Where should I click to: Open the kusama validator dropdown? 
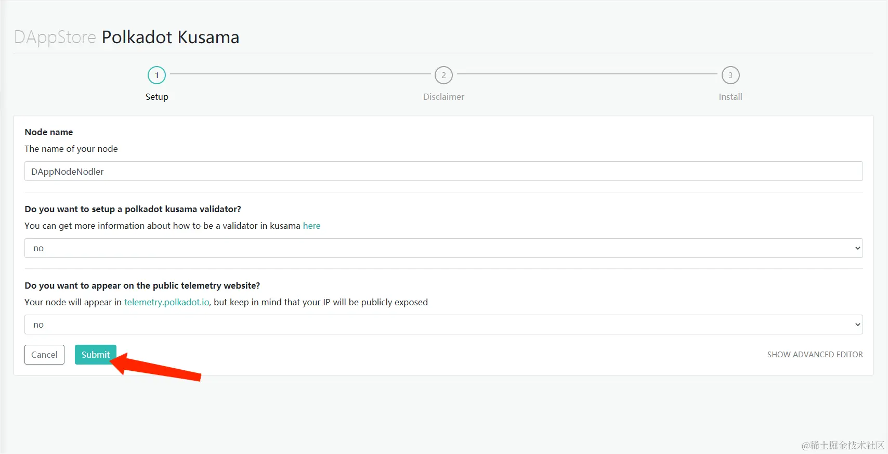pos(443,248)
